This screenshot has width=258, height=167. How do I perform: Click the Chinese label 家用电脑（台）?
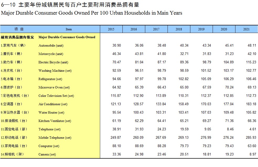[14, 146]
